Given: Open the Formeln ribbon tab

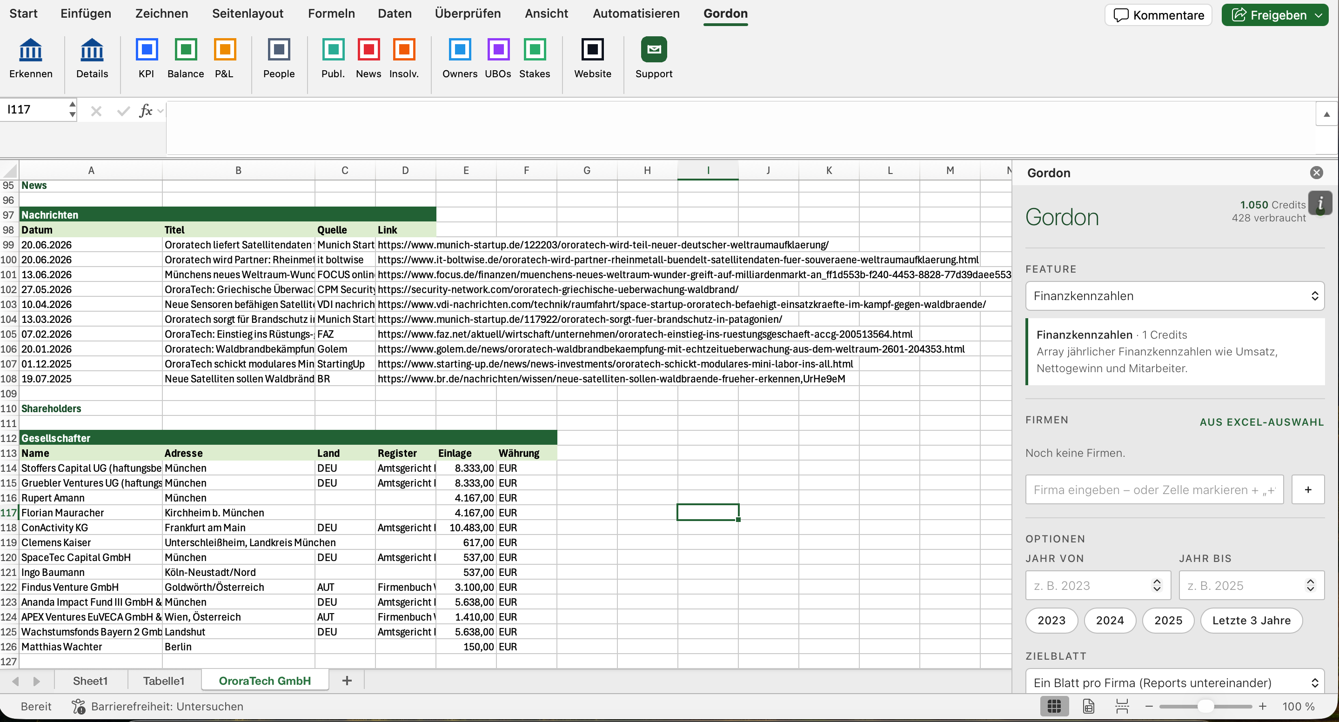Looking at the screenshot, I should [331, 13].
